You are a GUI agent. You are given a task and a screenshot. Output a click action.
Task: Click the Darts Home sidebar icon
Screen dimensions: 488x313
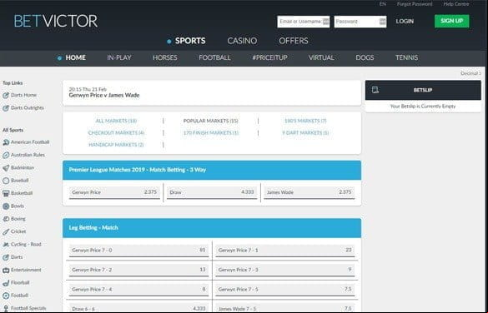[x=6, y=96]
